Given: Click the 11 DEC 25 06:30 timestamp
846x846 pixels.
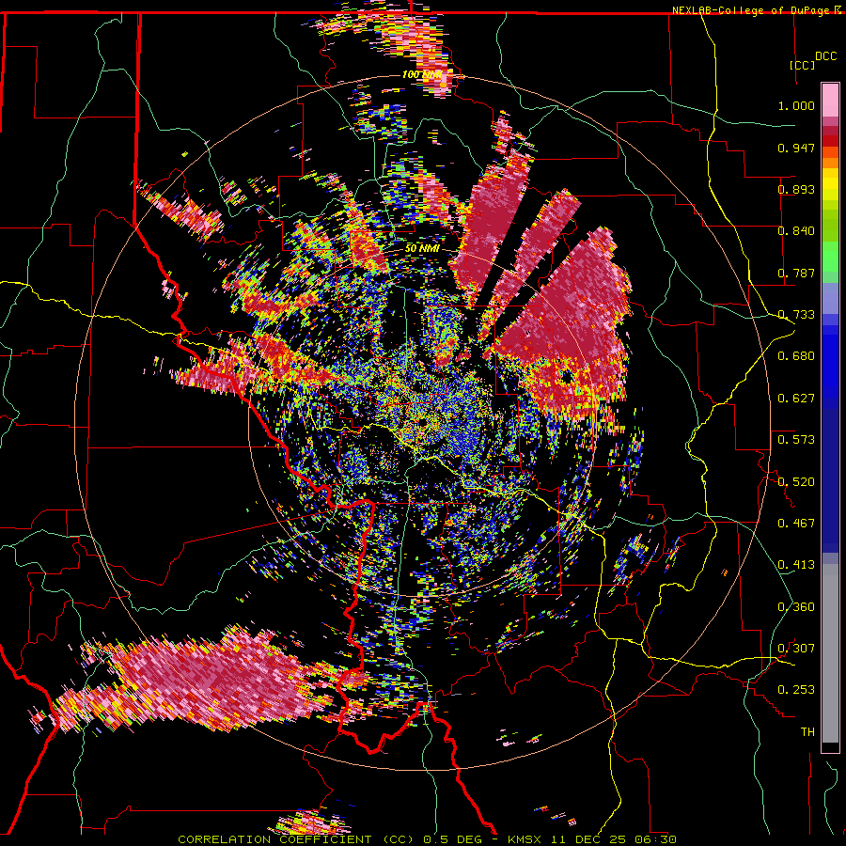Looking at the screenshot, I should click(x=615, y=839).
